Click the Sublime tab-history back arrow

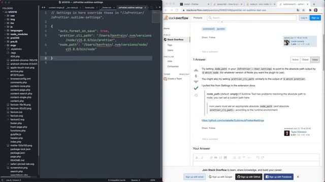click(42, 8)
